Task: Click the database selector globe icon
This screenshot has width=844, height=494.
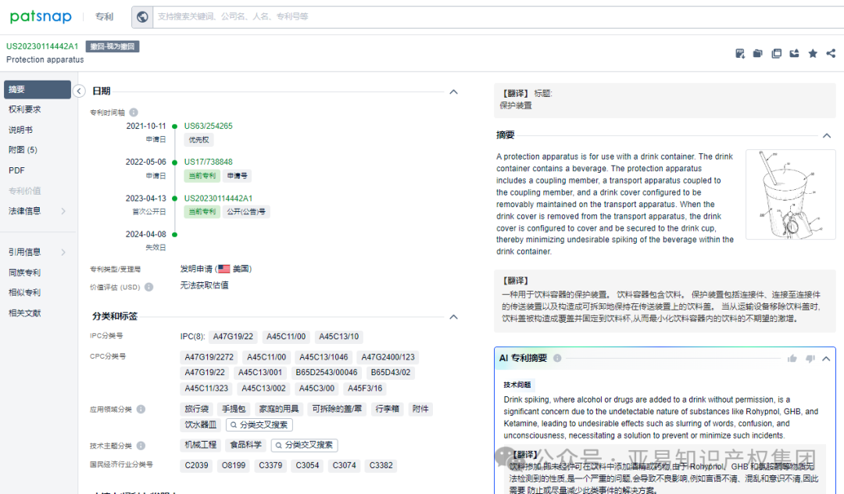Action: (142, 16)
